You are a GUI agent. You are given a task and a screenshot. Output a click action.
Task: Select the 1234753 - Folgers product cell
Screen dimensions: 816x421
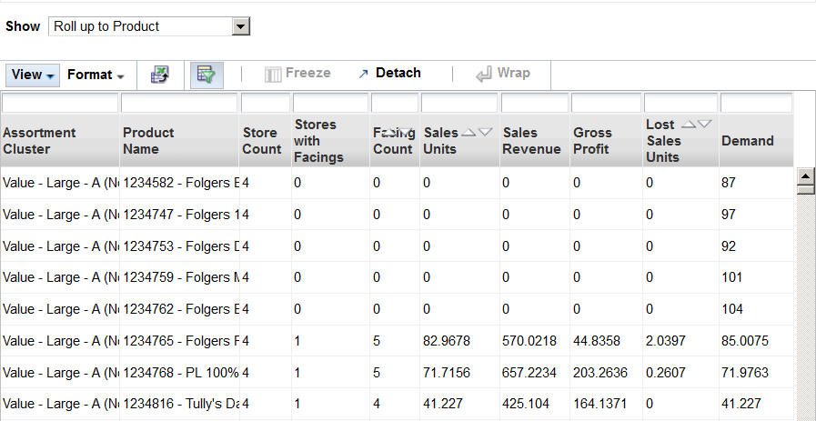point(179,246)
